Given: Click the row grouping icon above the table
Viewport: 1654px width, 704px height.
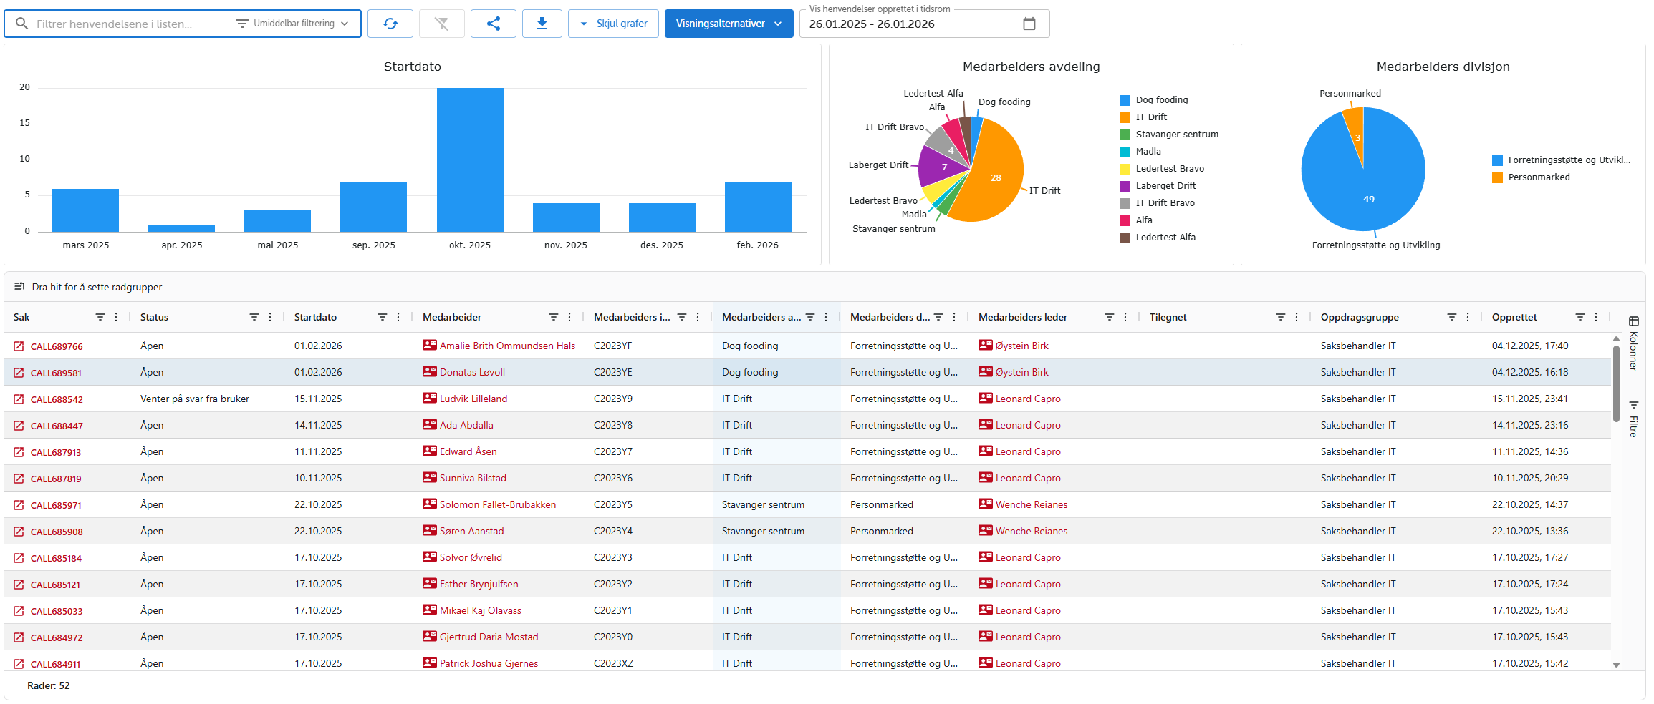Looking at the screenshot, I should click(19, 286).
